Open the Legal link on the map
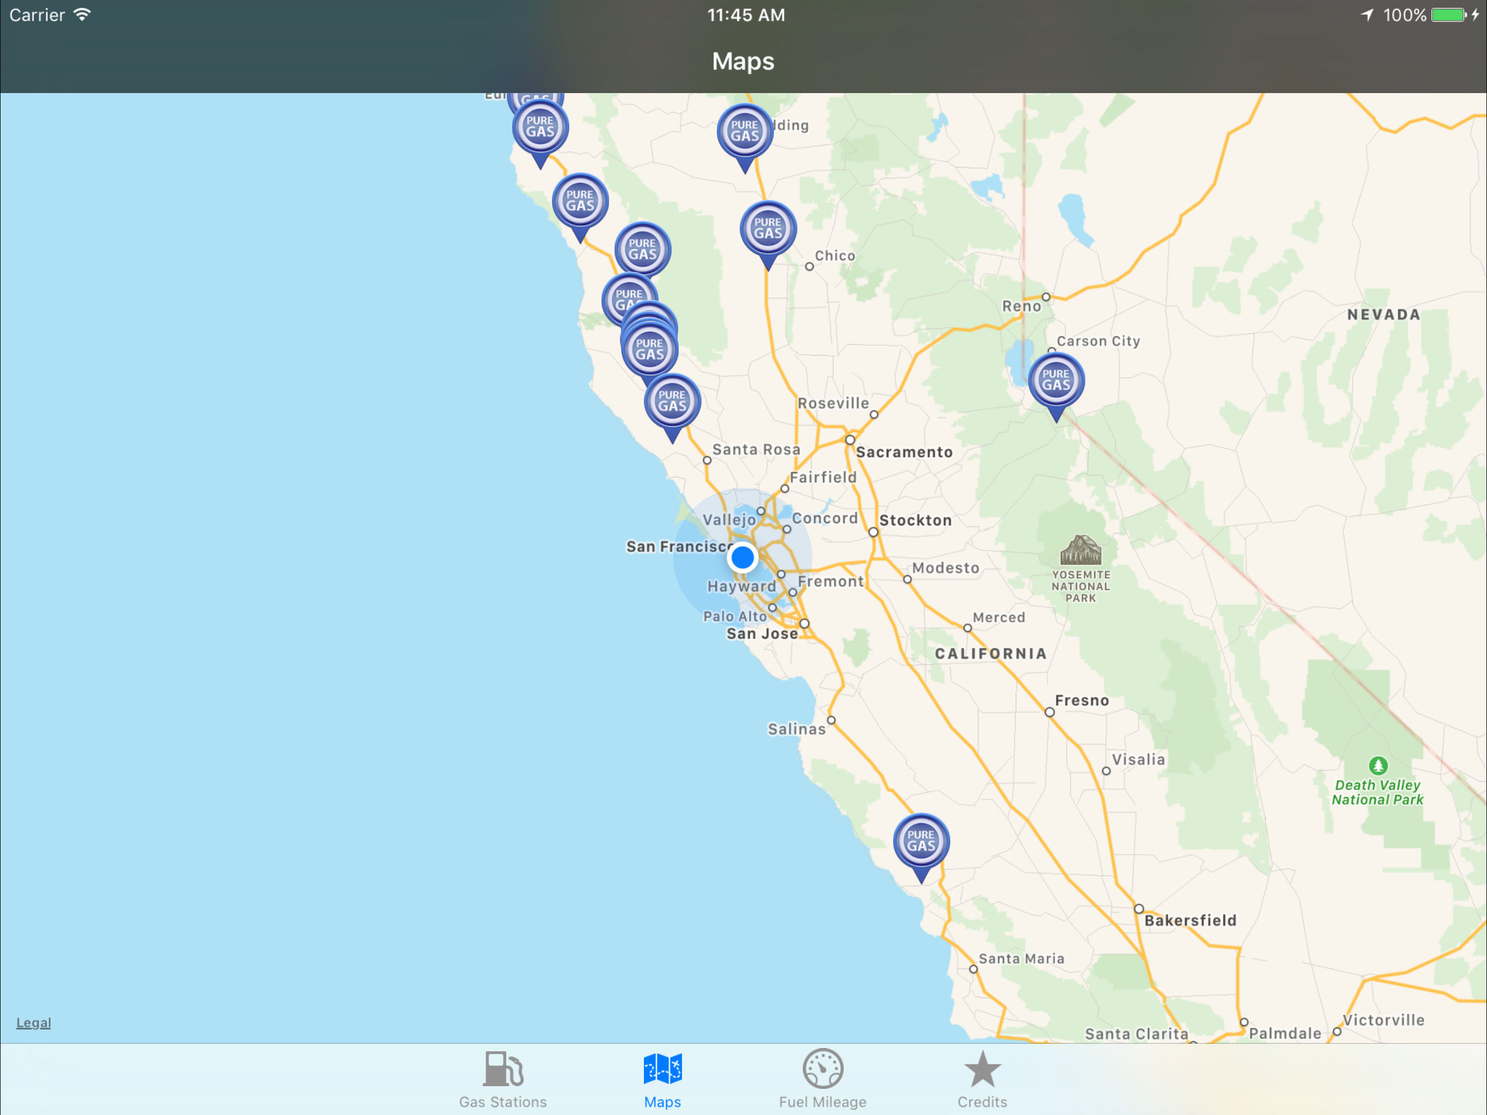 (34, 1023)
